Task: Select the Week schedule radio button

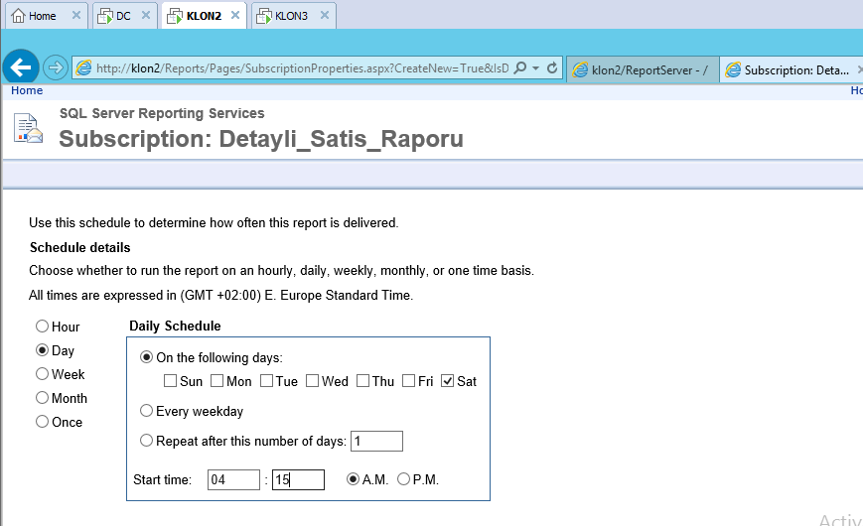Action: click(x=42, y=374)
